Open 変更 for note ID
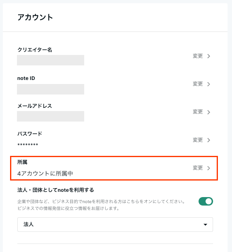Image resolution: width=232 pixels, height=252 pixels. (198, 84)
